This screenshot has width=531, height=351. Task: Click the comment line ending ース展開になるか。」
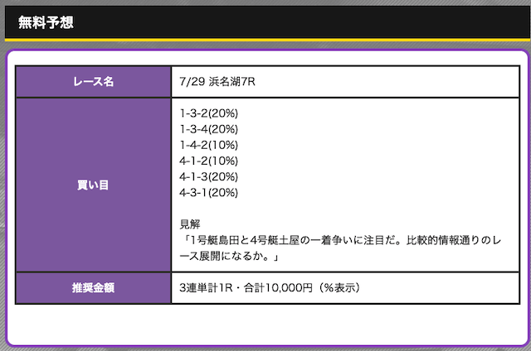tap(230, 256)
